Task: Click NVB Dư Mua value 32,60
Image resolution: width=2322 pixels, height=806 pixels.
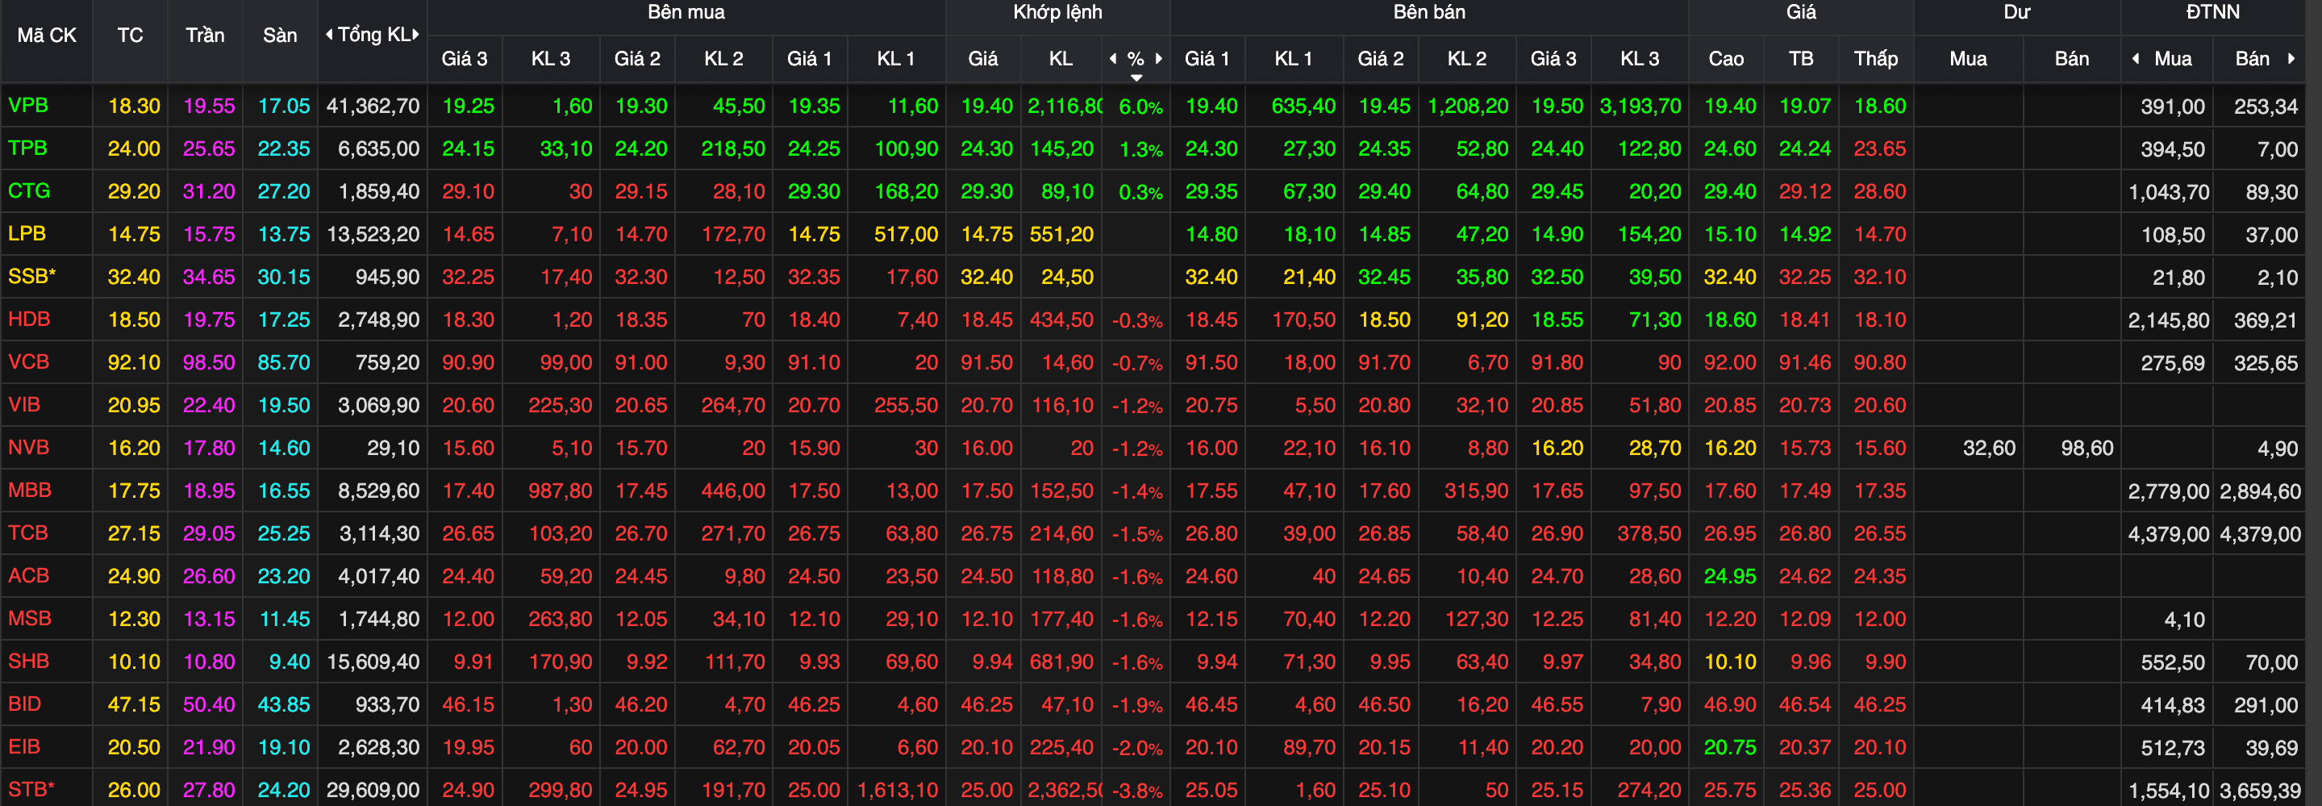Action: point(1988,448)
